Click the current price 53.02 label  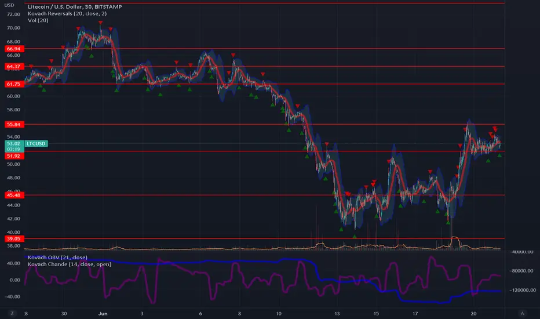tap(14, 143)
